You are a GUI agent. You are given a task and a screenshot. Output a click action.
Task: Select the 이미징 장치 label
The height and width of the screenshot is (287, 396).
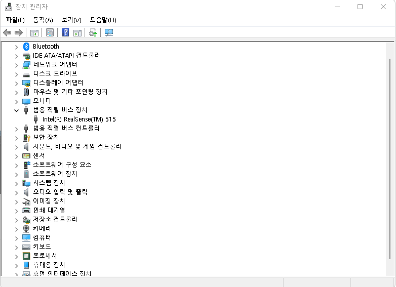pos(49,201)
